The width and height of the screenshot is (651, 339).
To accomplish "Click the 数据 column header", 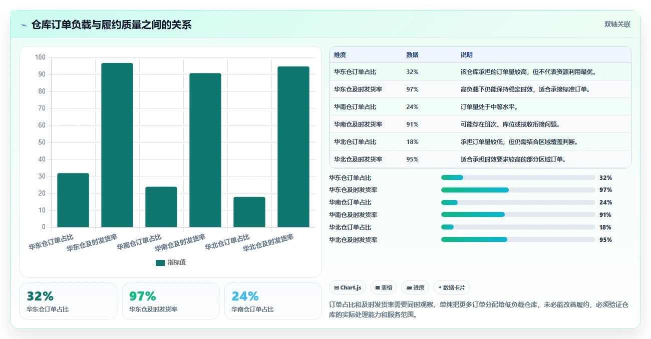I will 413,55.
